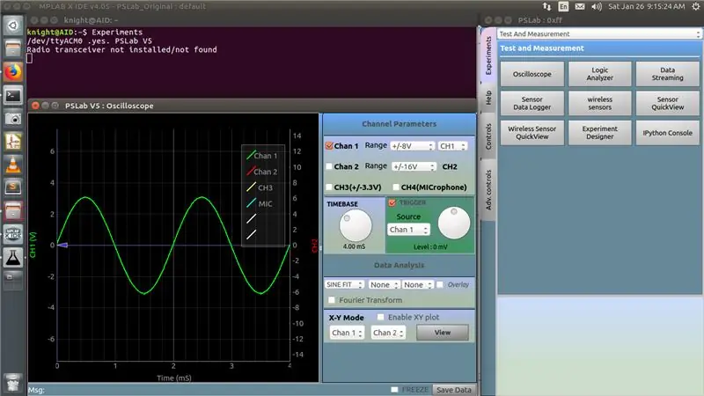Switch to Controls vertical tab
Viewport: 704px width, 396px height.
[x=488, y=136]
